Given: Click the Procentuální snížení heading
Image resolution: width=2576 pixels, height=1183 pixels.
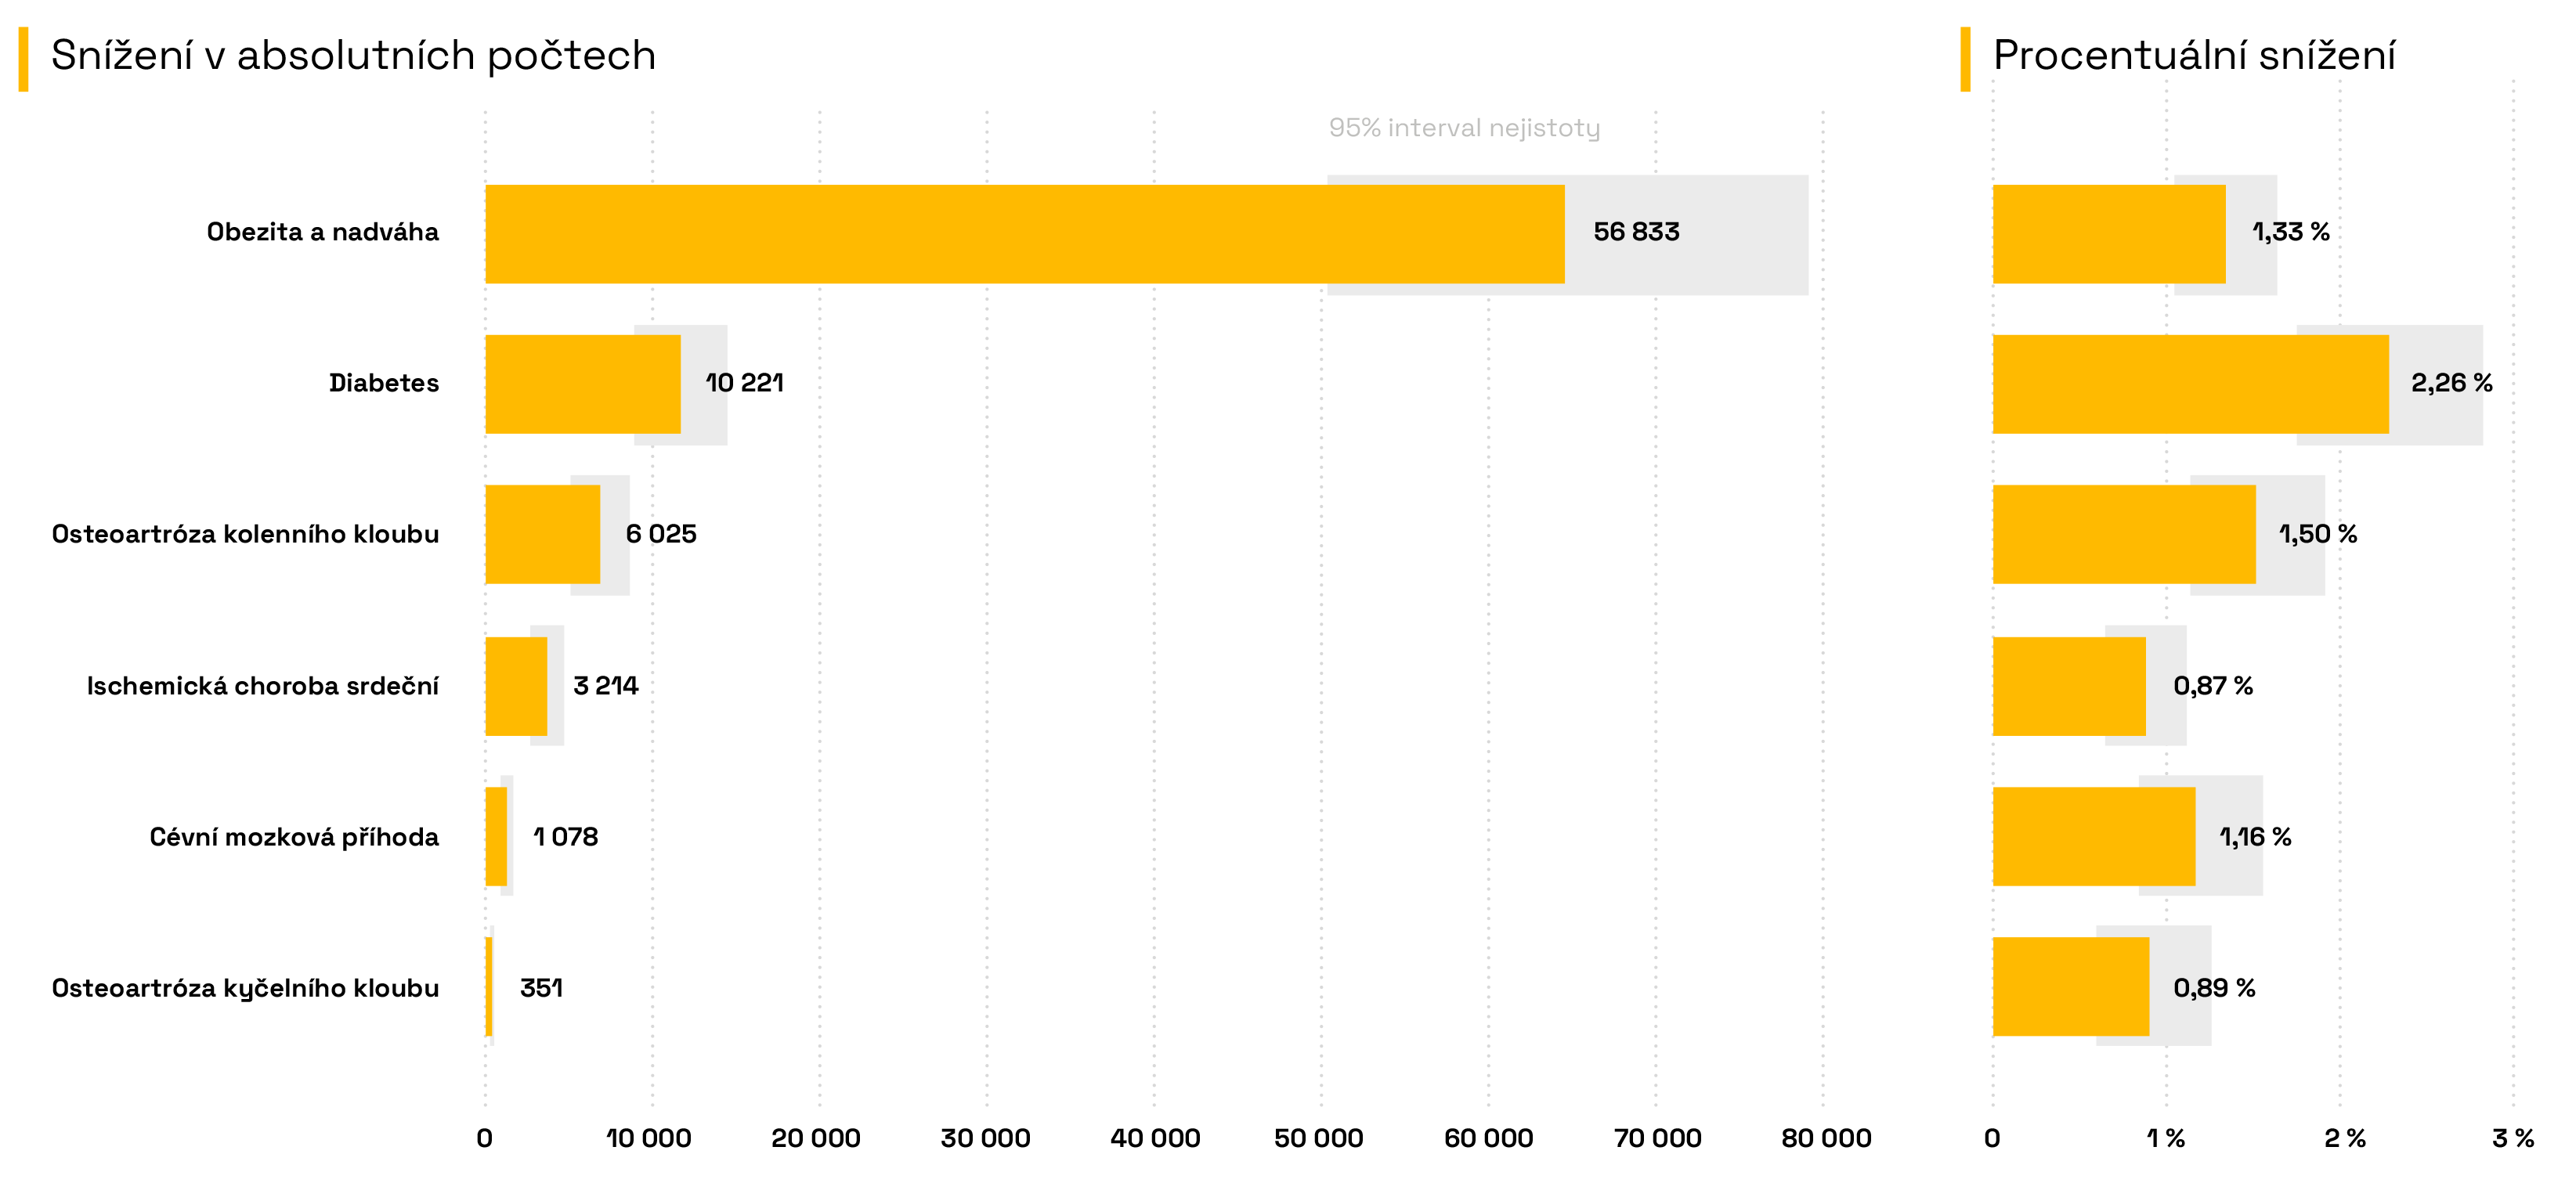Looking at the screenshot, I should (2194, 56).
